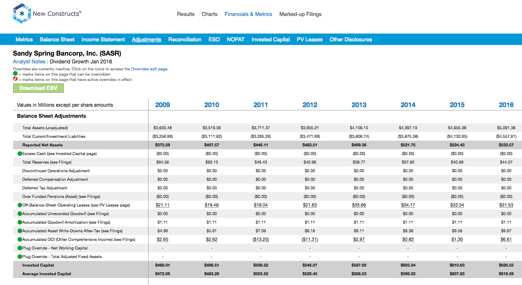Open Financials & Metrics section

point(248,14)
